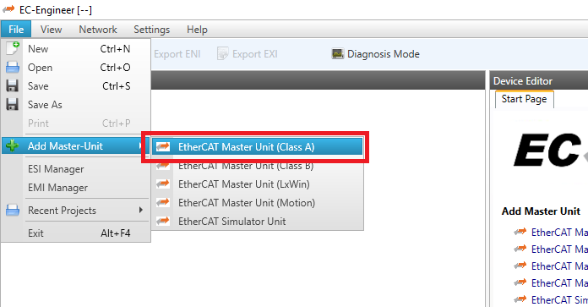Click the green plus Add Master-Unit icon
This screenshot has width=588, height=307.
[x=12, y=145]
